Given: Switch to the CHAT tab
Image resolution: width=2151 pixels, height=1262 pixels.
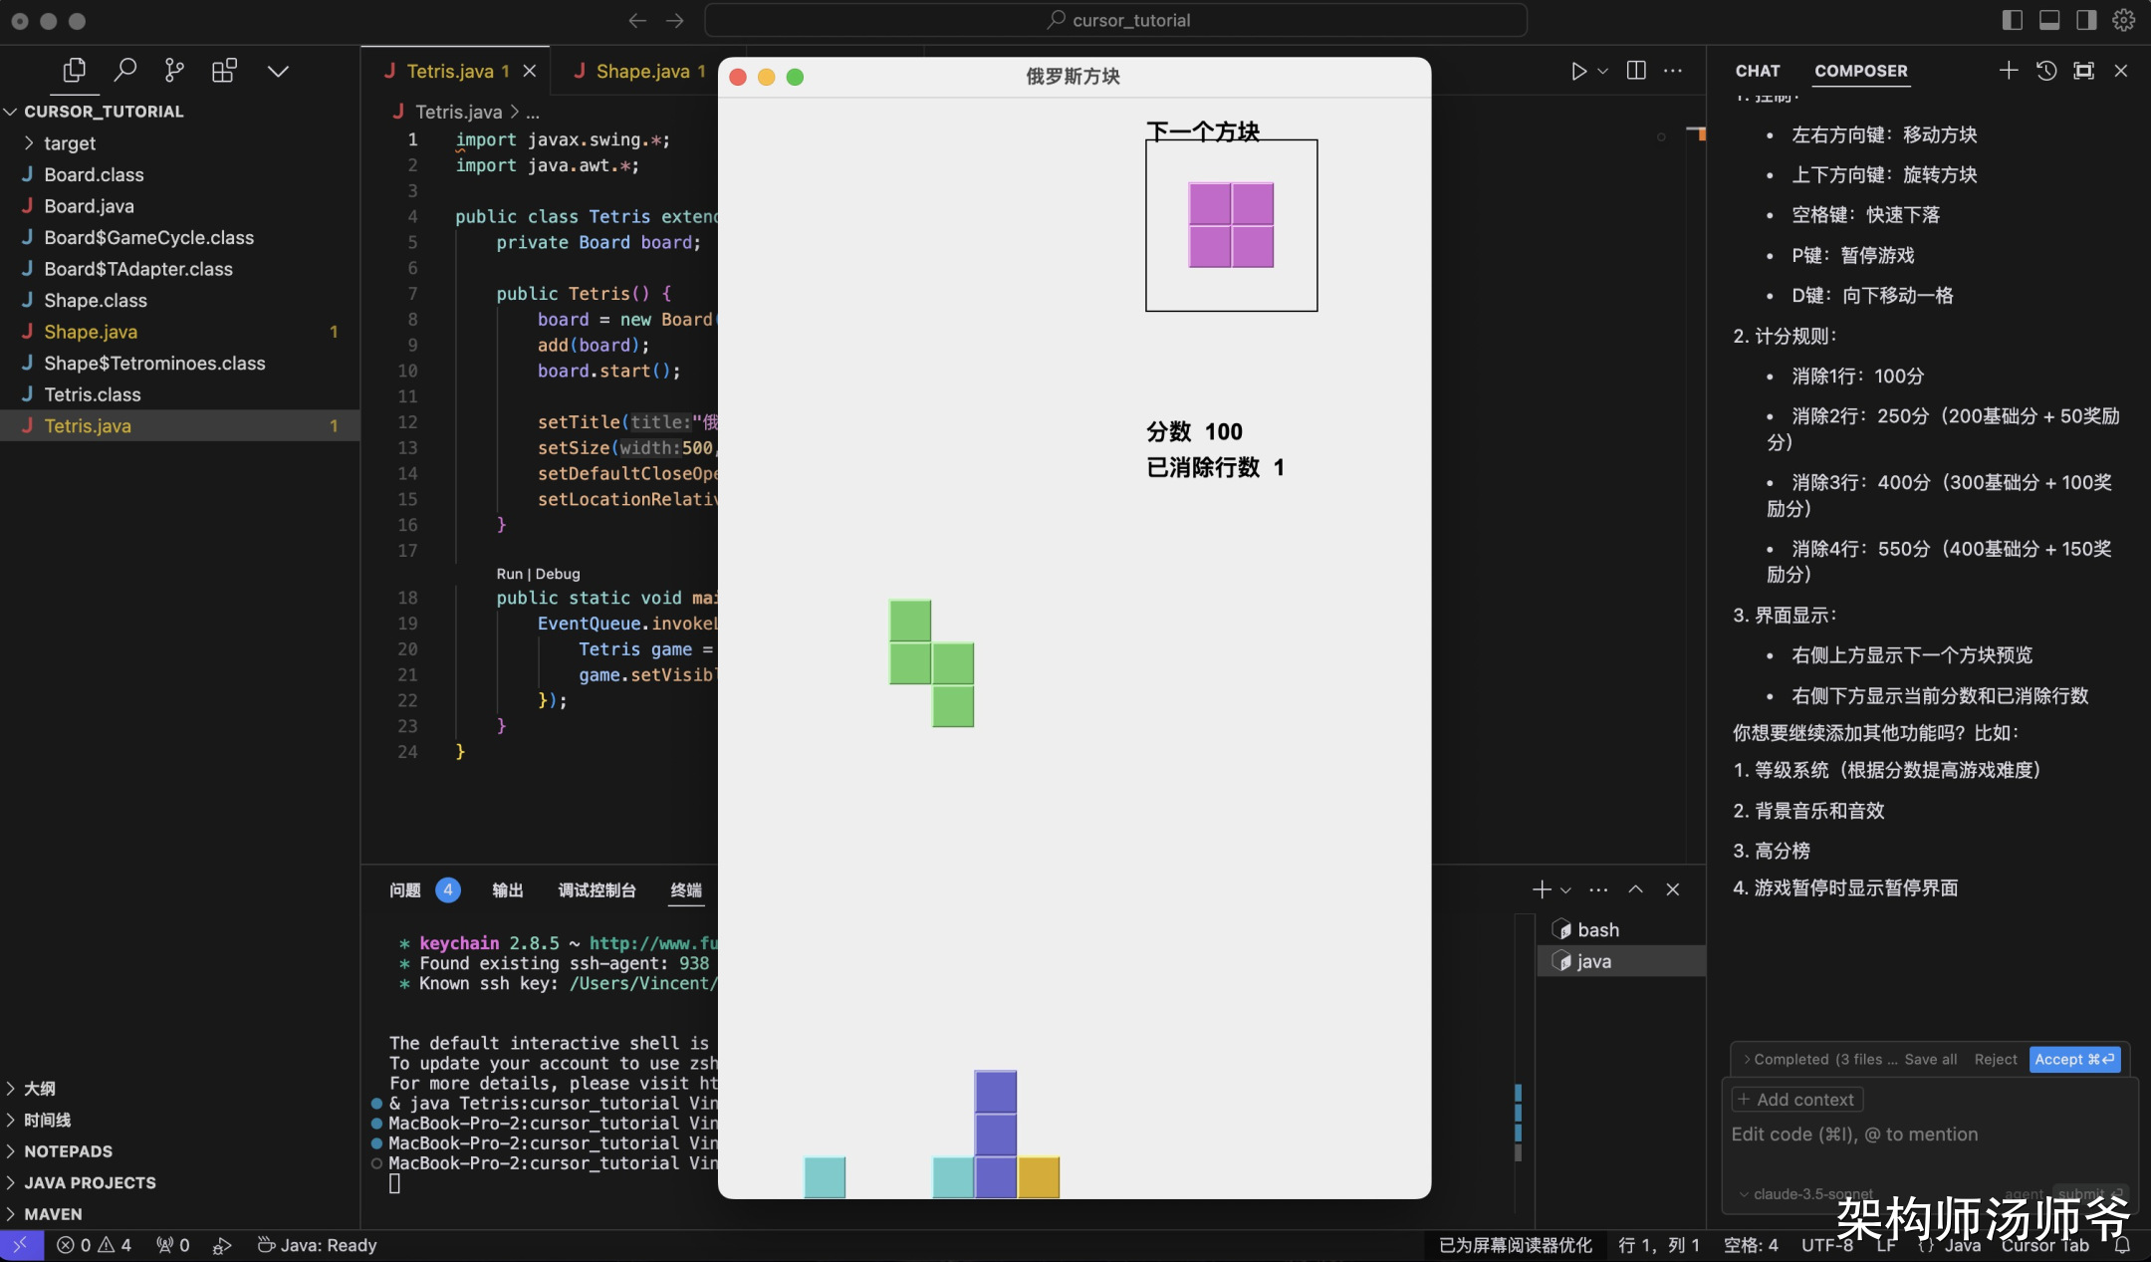Looking at the screenshot, I should point(1758,71).
